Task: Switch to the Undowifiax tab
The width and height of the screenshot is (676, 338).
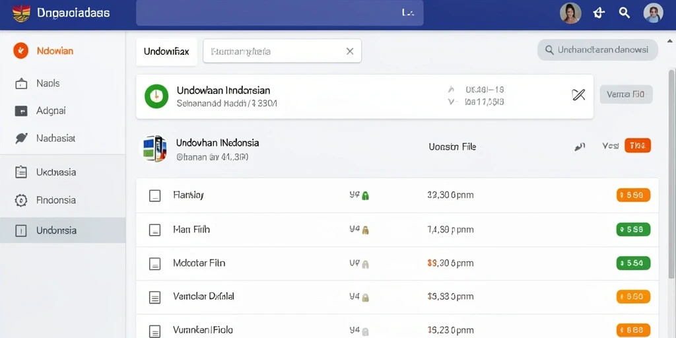Action: click(166, 51)
